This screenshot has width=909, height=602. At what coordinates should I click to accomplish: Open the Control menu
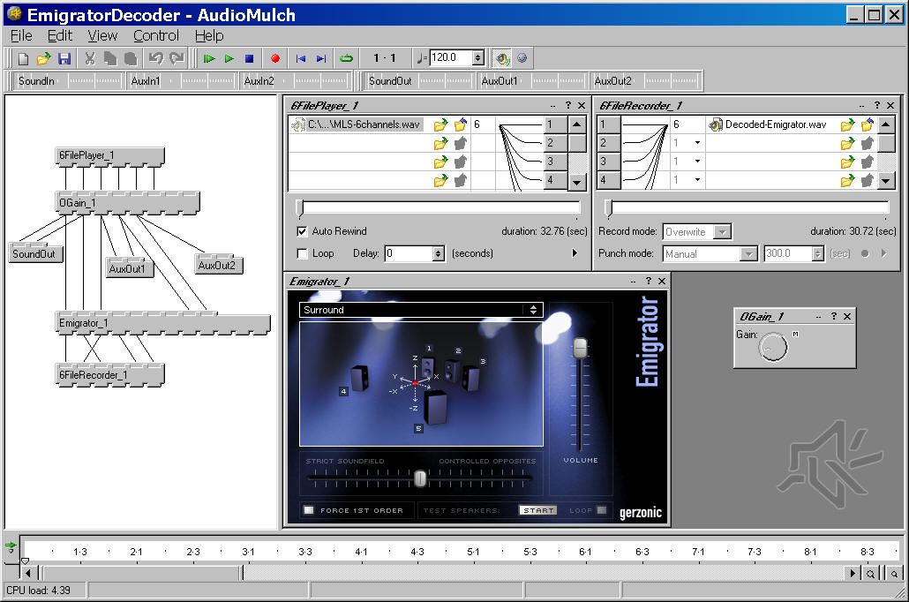pos(156,36)
